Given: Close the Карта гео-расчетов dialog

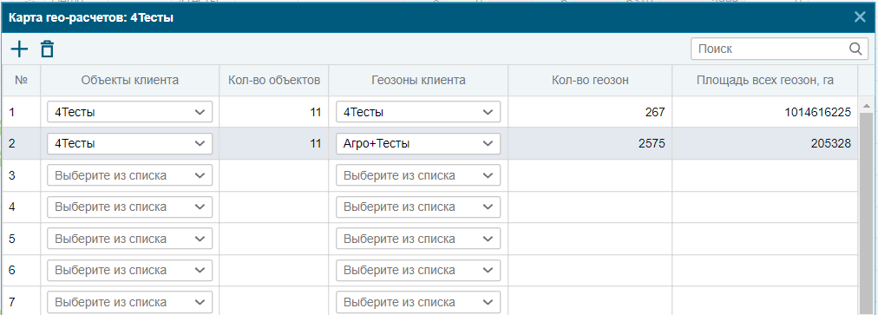Looking at the screenshot, I should (x=860, y=16).
